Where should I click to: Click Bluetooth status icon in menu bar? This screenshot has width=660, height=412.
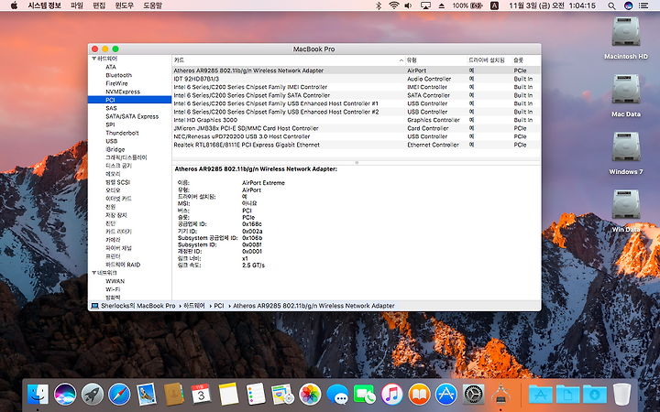coord(378,5)
